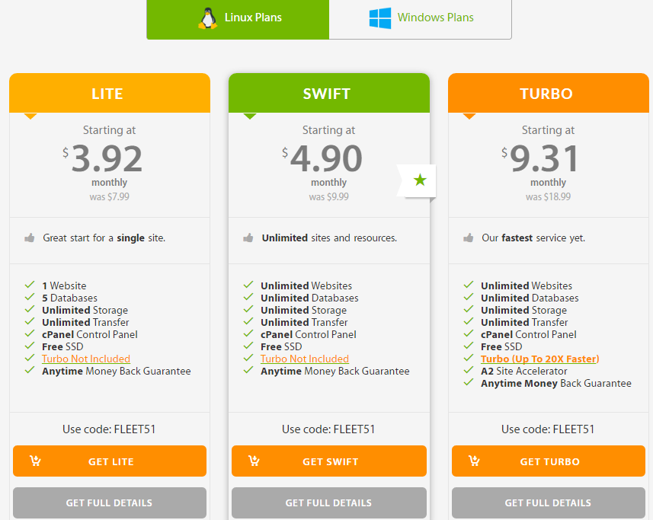The height and width of the screenshot is (520, 653).
Task: Switch to the Windows Plans tab
Action: click(420, 18)
